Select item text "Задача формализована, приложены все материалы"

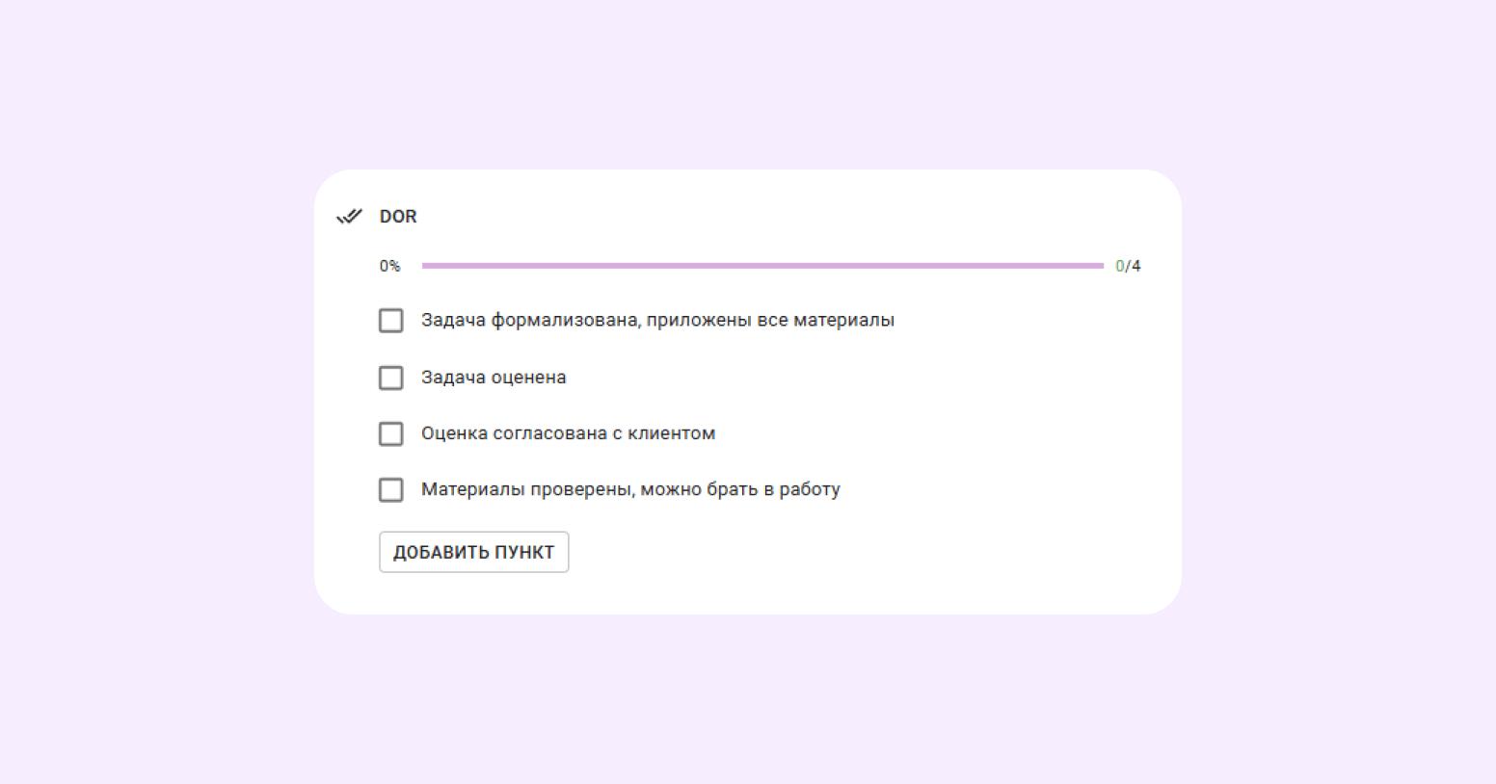tap(657, 320)
